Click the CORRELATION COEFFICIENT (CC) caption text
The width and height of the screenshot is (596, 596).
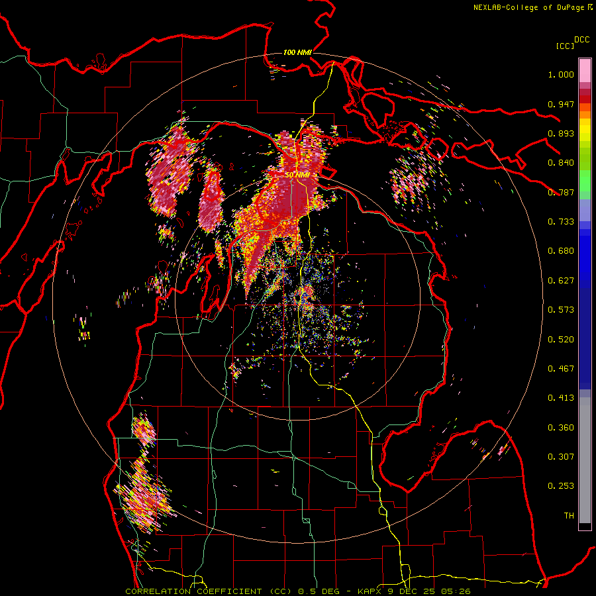tap(209, 591)
